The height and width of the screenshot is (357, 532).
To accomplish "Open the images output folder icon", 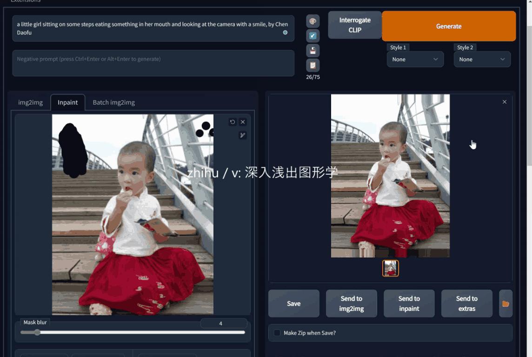I will [505, 303].
